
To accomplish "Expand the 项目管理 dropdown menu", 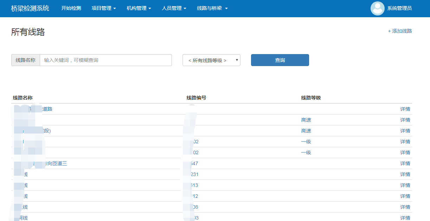I will pos(104,8).
